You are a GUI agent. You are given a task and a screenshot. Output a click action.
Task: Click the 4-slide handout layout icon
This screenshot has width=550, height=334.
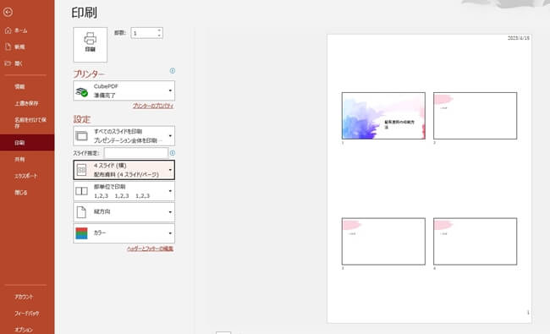pos(81,170)
